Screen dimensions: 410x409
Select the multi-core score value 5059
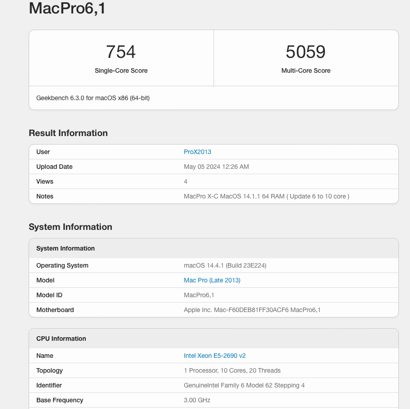[x=305, y=52]
